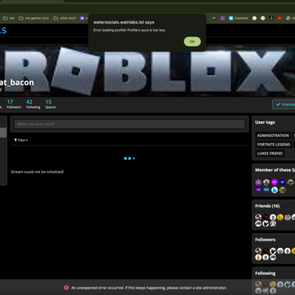Open the dark BT bookmark icon
This screenshot has width=295, height=295.
click(214, 18)
